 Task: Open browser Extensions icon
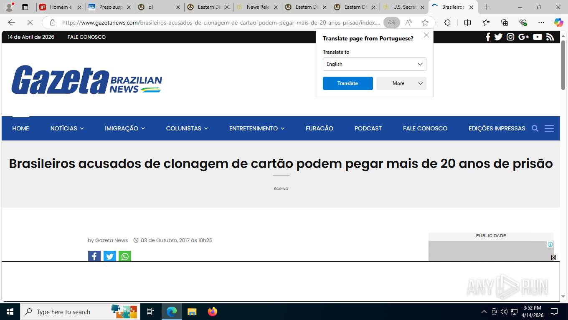click(x=447, y=22)
